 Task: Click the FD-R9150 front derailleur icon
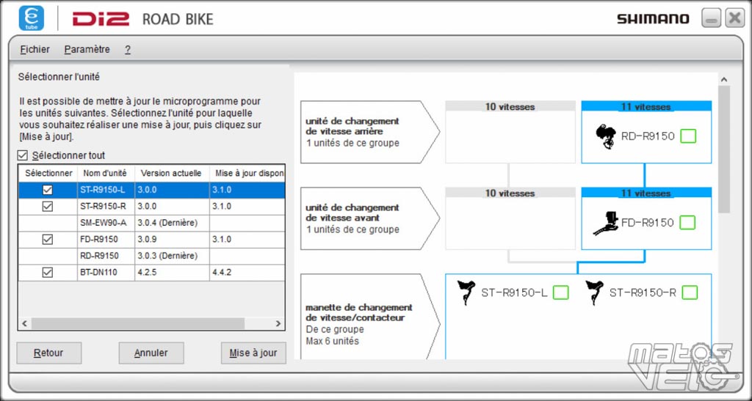point(606,223)
